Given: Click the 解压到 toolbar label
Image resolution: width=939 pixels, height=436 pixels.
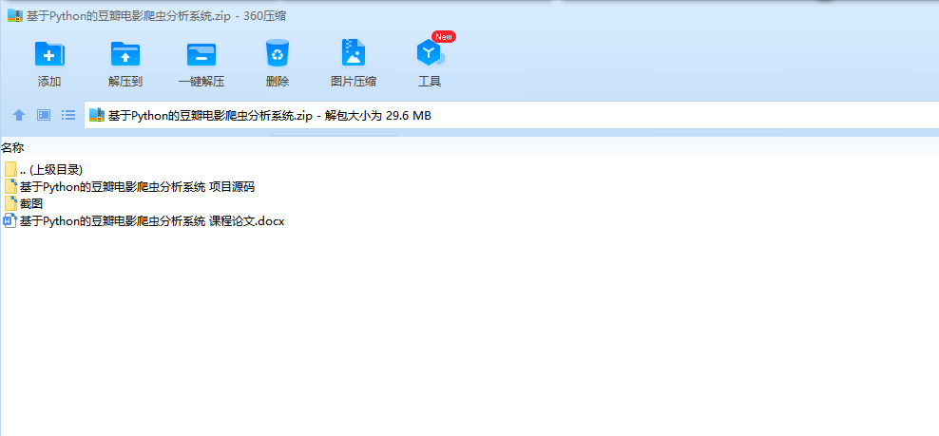Looking at the screenshot, I should click(x=125, y=82).
